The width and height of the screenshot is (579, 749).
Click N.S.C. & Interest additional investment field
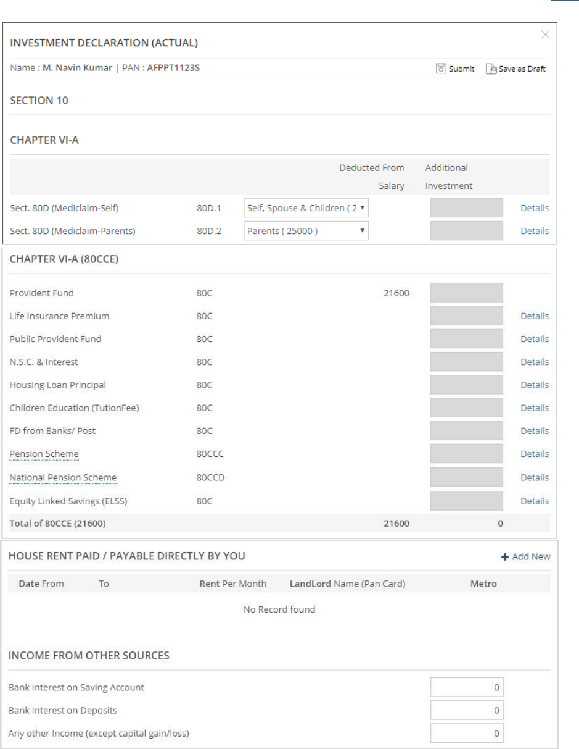466,362
